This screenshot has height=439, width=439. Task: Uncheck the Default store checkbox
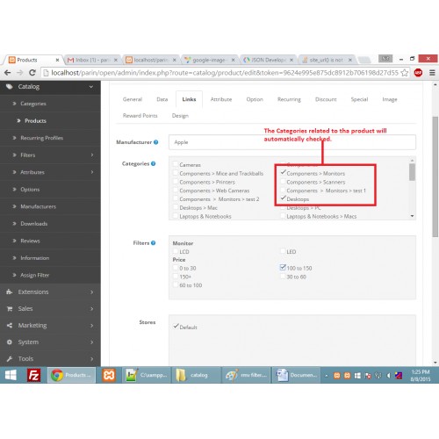[176, 326]
